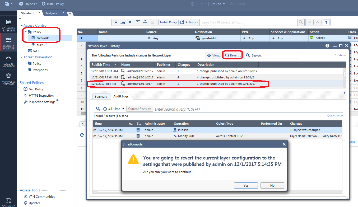The image size is (358, 207).
Task: Click the expand all sections icon
Action: [x=138, y=22]
